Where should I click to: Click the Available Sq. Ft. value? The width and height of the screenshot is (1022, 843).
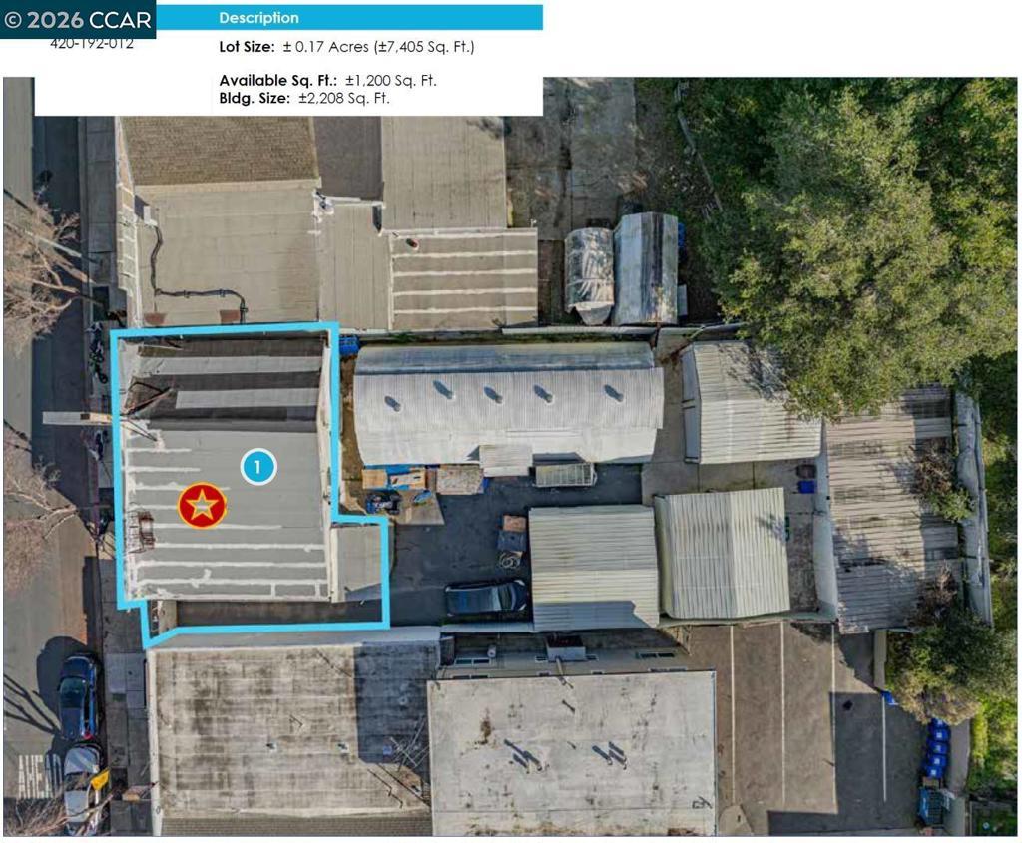[390, 81]
